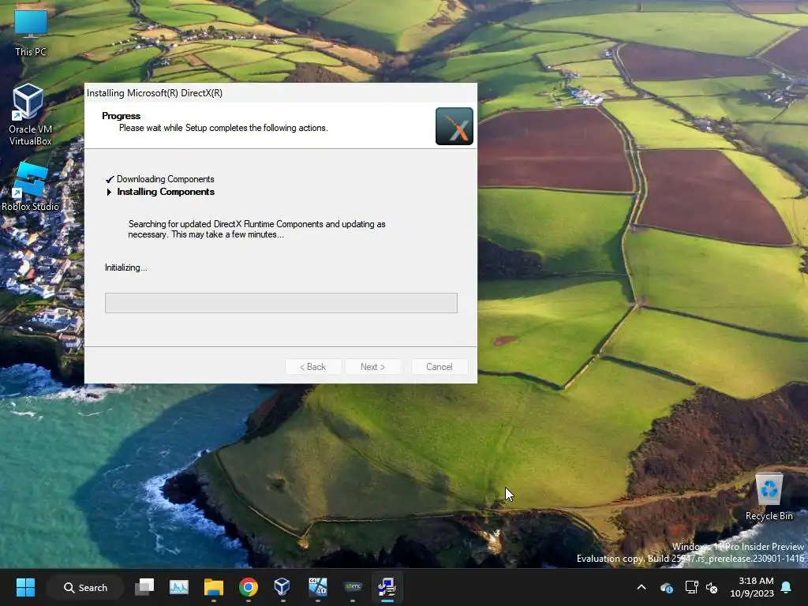808x606 pixels.
Task: Open the system monitor app on taskbar
Action: pyautogui.click(x=179, y=587)
